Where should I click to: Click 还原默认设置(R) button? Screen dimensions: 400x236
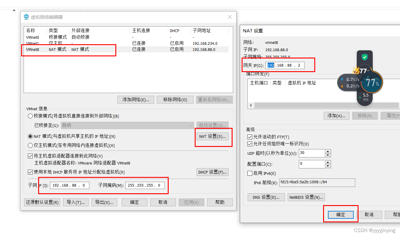tap(42, 202)
